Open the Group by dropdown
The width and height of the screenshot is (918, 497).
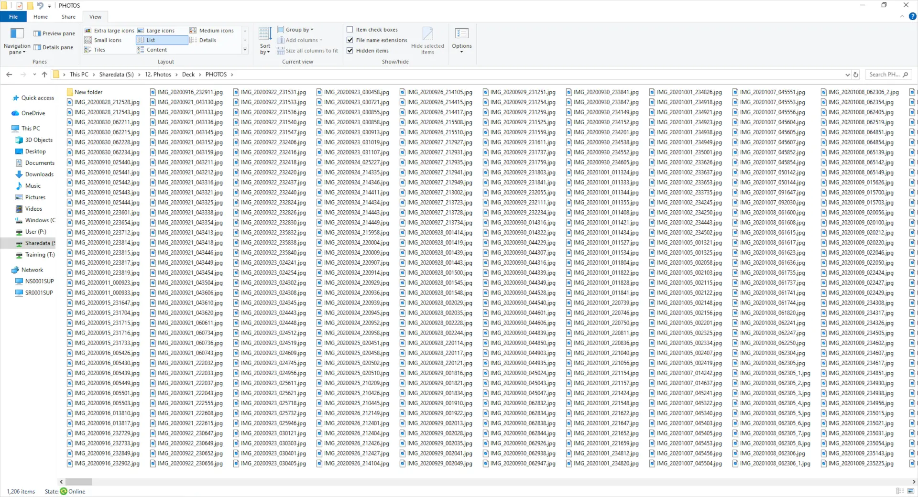(295, 30)
